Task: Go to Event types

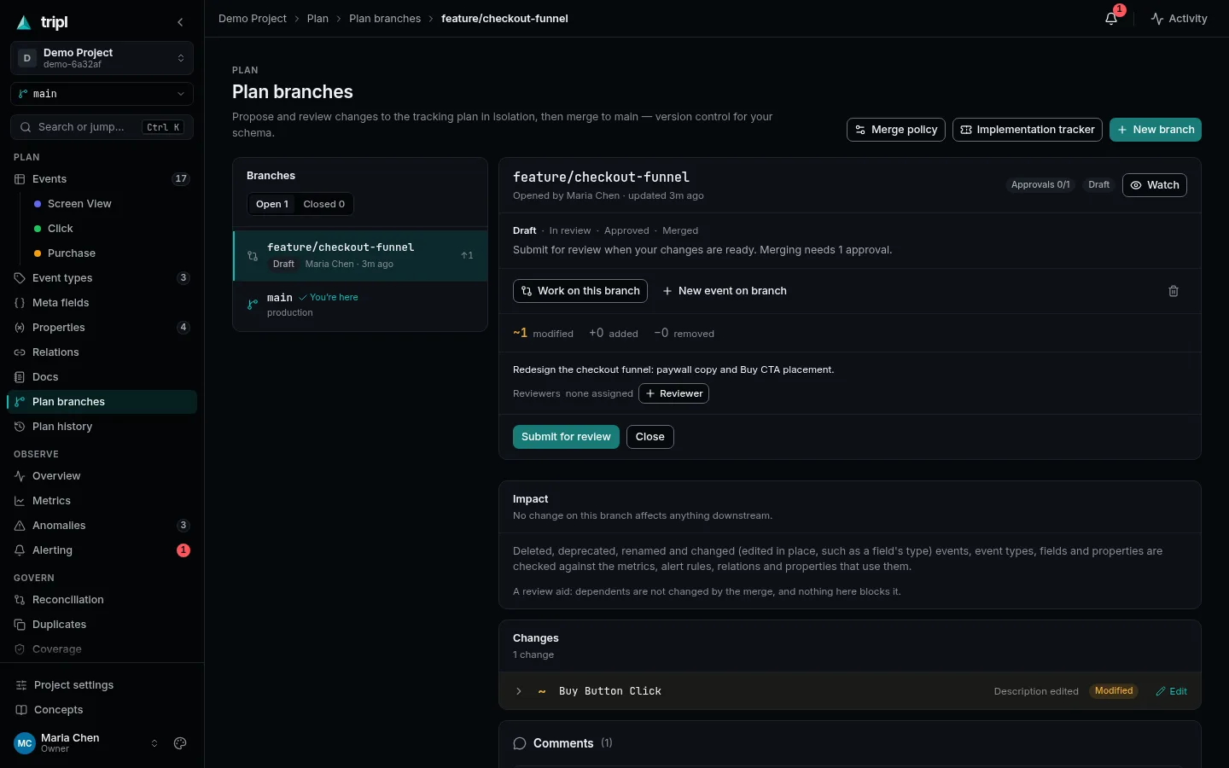Action: [x=102, y=278]
